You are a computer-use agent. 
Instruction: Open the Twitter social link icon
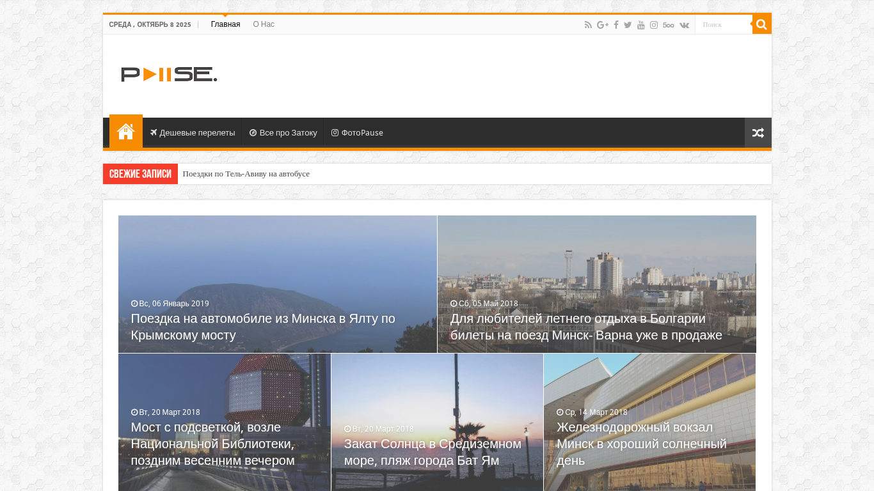pyautogui.click(x=628, y=25)
